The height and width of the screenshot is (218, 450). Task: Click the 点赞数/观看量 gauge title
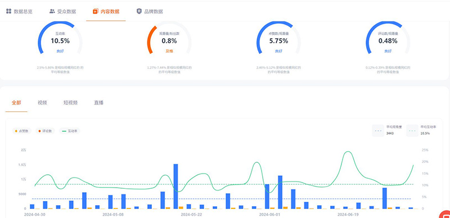[278, 34]
